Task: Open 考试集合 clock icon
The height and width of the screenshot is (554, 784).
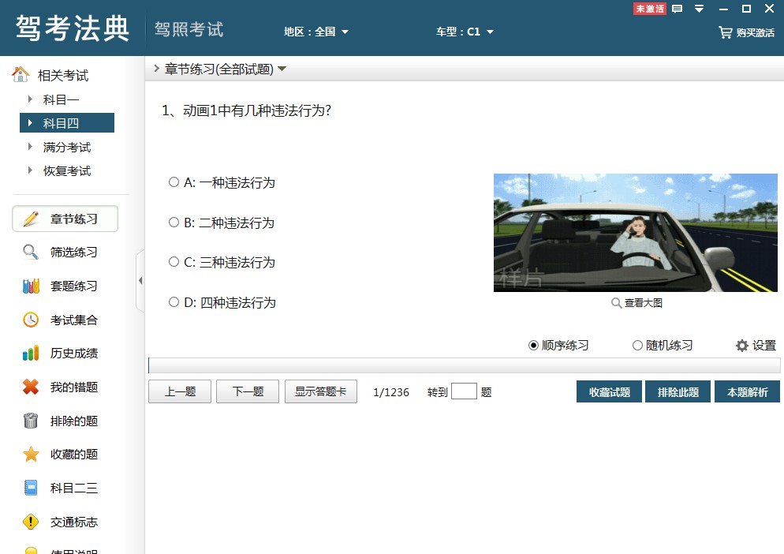Action: (x=31, y=320)
